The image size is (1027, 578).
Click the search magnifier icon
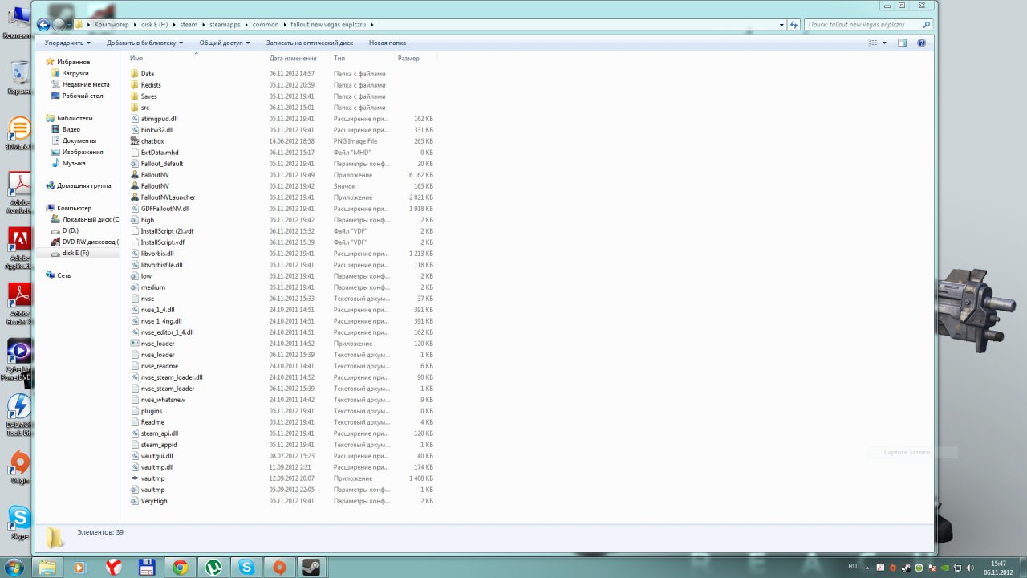[x=926, y=25]
